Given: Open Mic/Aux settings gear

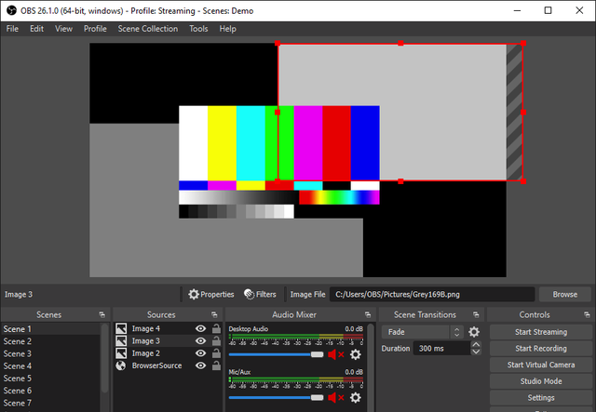Looking at the screenshot, I should 356,397.
